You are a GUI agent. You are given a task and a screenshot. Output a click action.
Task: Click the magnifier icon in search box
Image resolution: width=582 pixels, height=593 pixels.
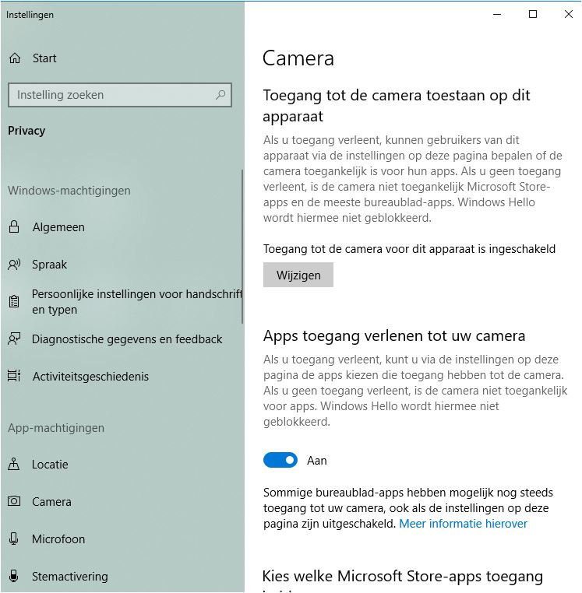220,95
